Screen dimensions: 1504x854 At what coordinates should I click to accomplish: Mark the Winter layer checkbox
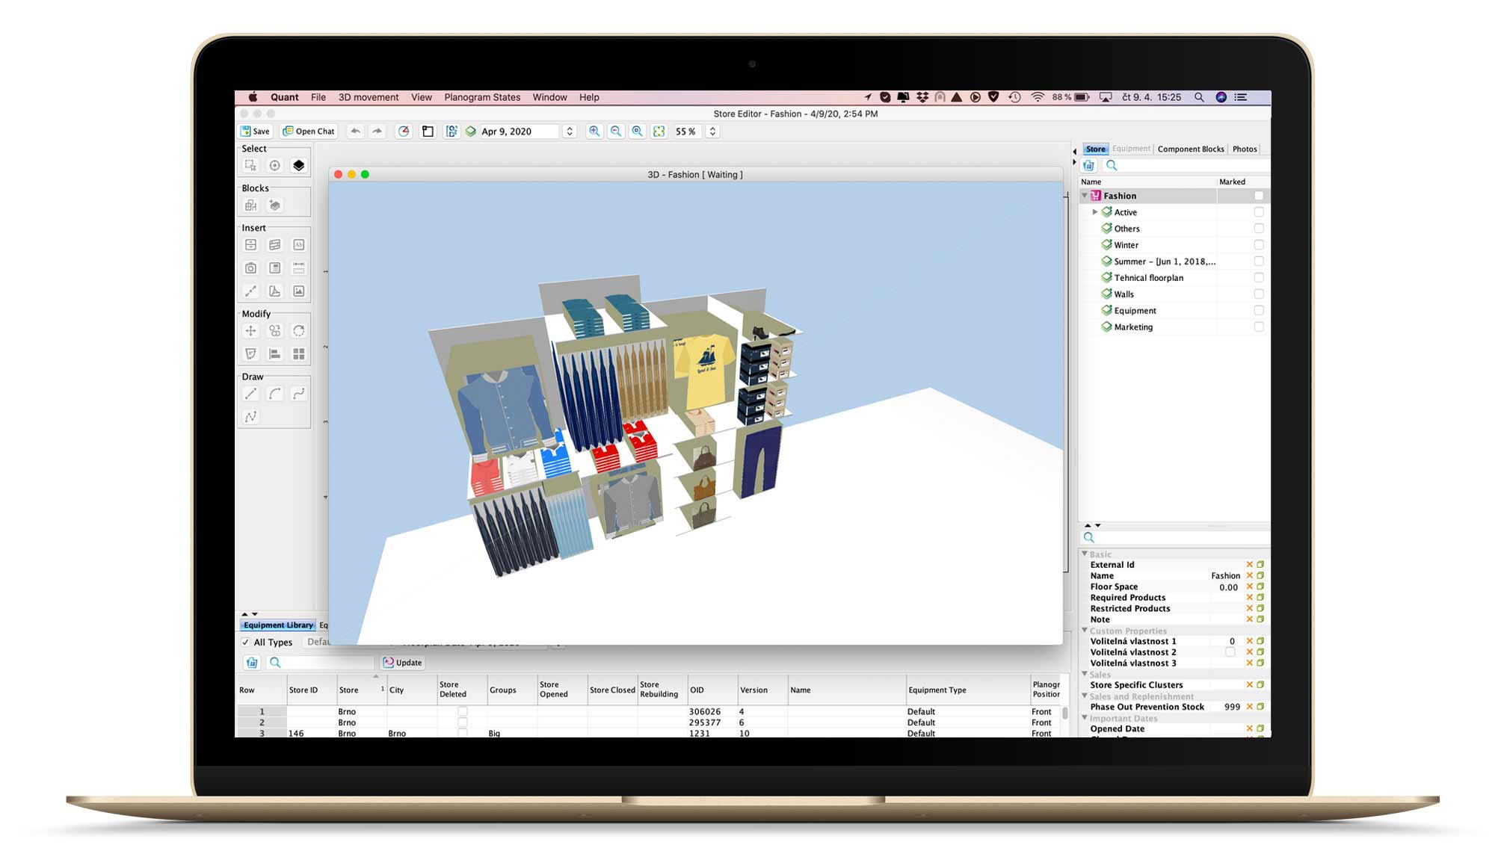click(x=1259, y=245)
